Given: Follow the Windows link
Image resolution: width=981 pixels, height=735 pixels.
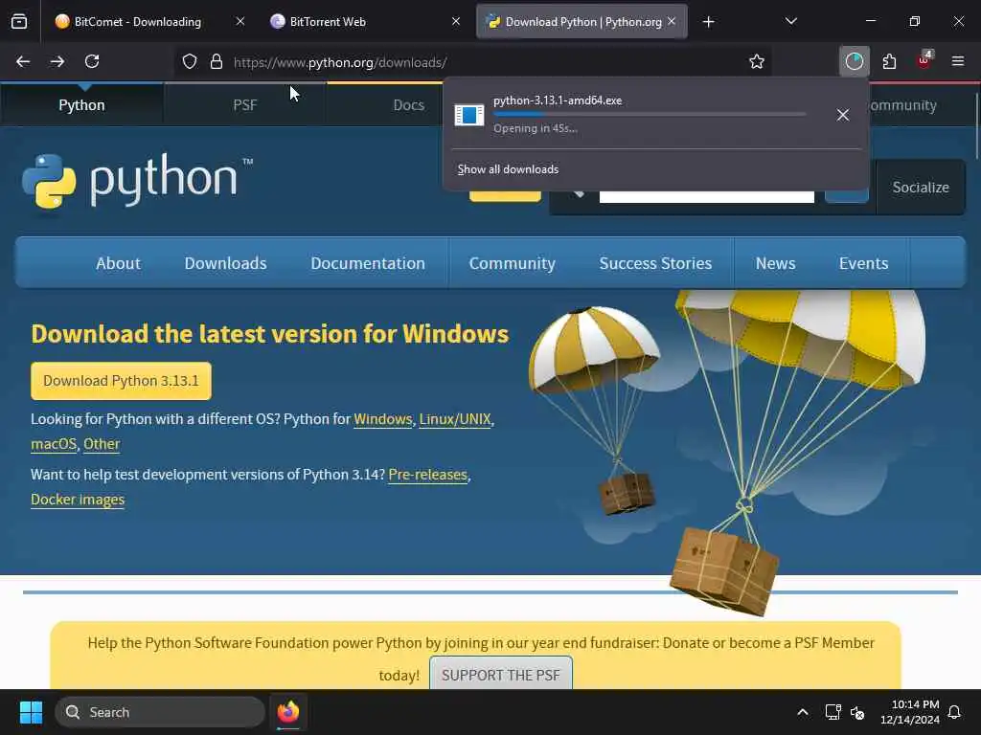Looking at the screenshot, I should [383, 419].
